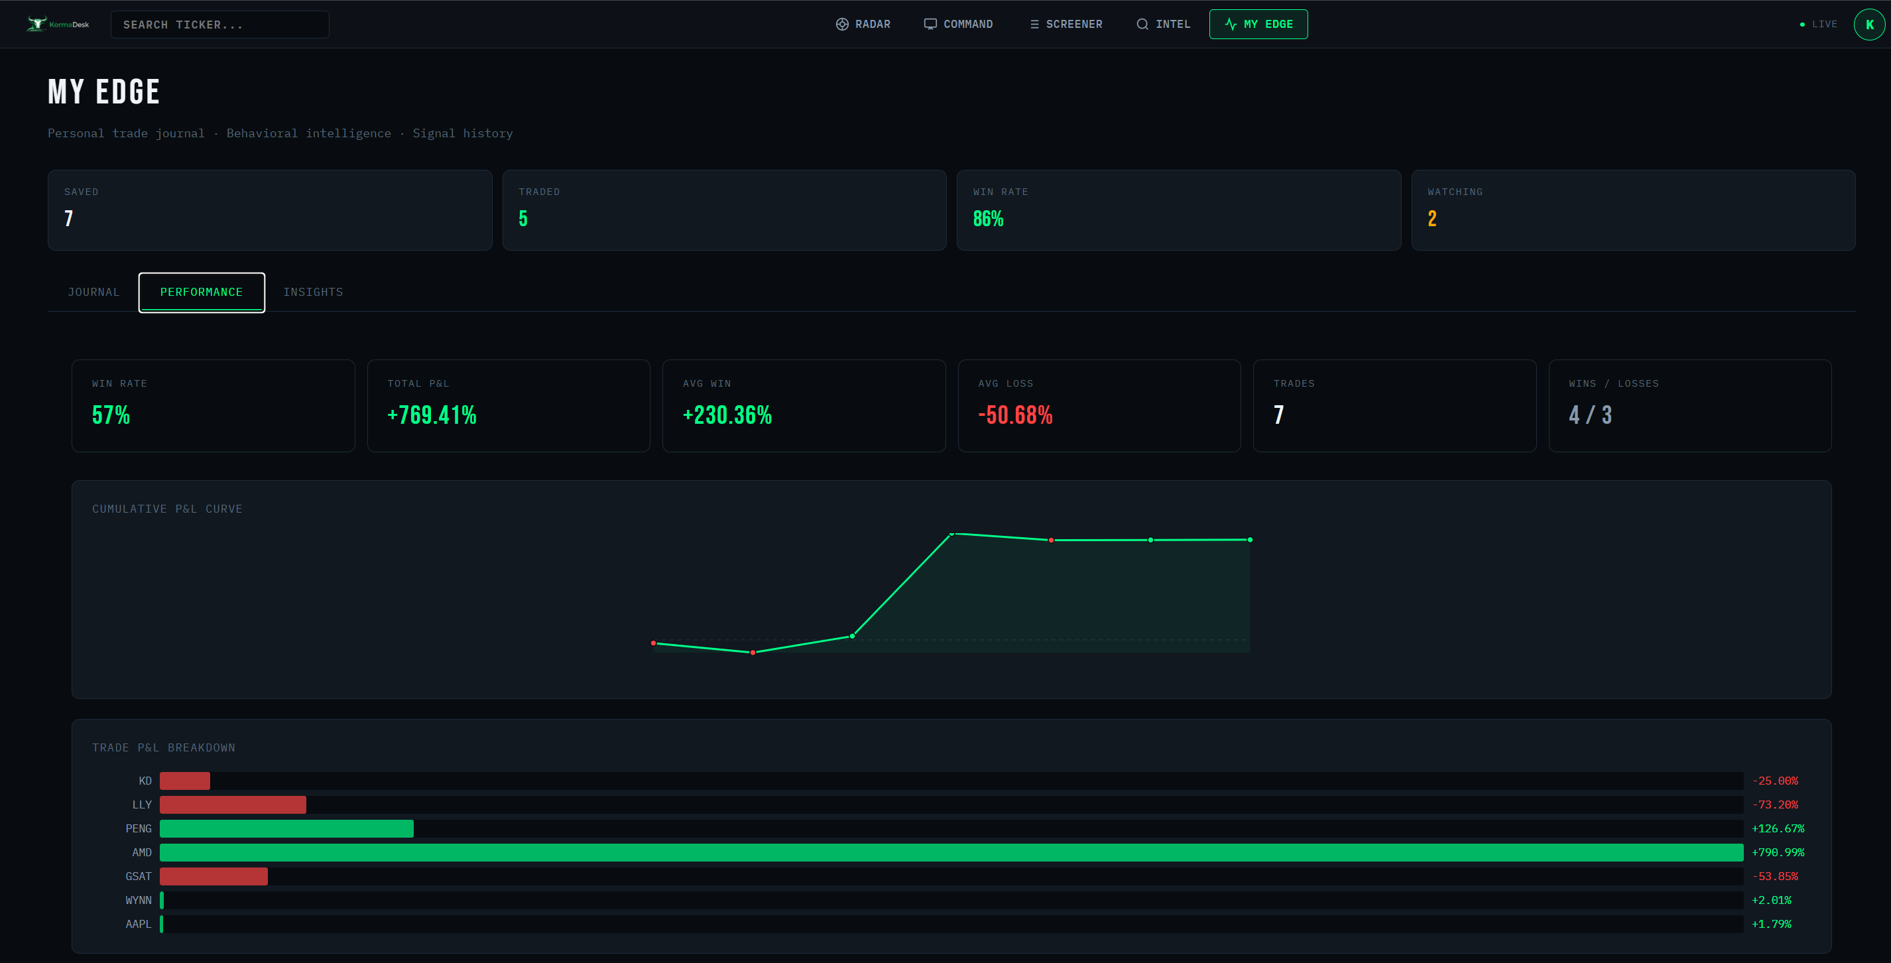The width and height of the screenshot is (1891, 963).
Task: Click the Saved stat card
Action: coord(269,210)
